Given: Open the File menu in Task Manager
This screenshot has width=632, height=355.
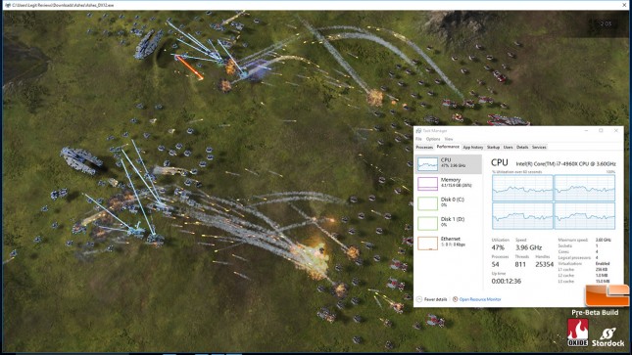Looking at the screenshot, I should point(418,139).
